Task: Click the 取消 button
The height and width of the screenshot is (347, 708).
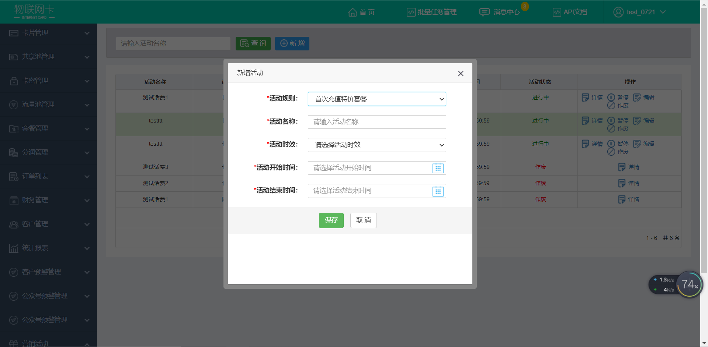Action: coord(363,220)
